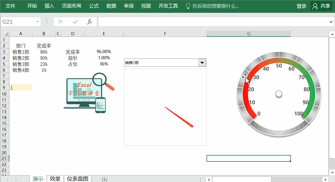Screen dimensions: 335x182
Task: Open the 效果 sheet tab
Action: [x=55, y=179]
